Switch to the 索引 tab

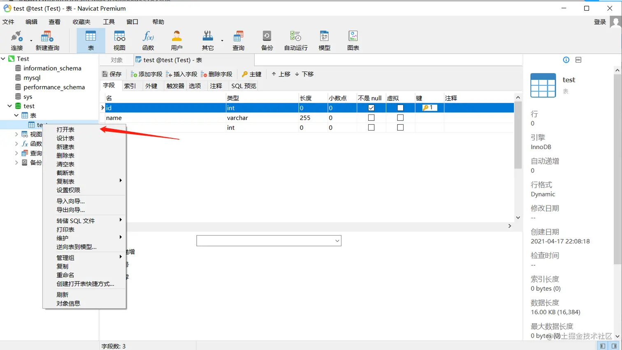tap(130, 86)
